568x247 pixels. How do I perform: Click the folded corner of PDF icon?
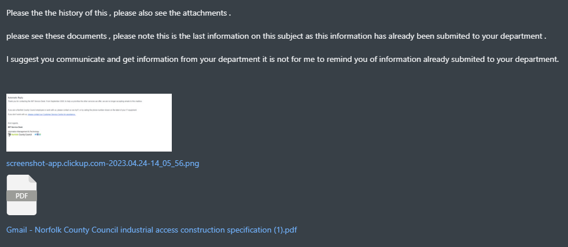point(32,179)
